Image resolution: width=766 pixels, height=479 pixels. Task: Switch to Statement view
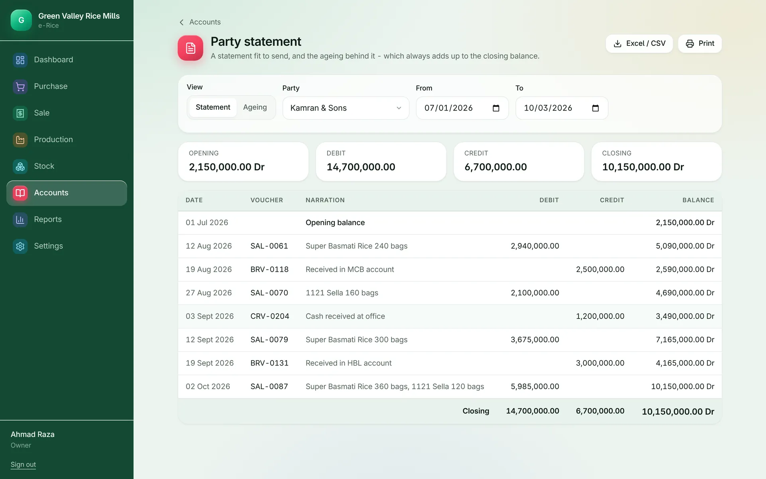213,107
